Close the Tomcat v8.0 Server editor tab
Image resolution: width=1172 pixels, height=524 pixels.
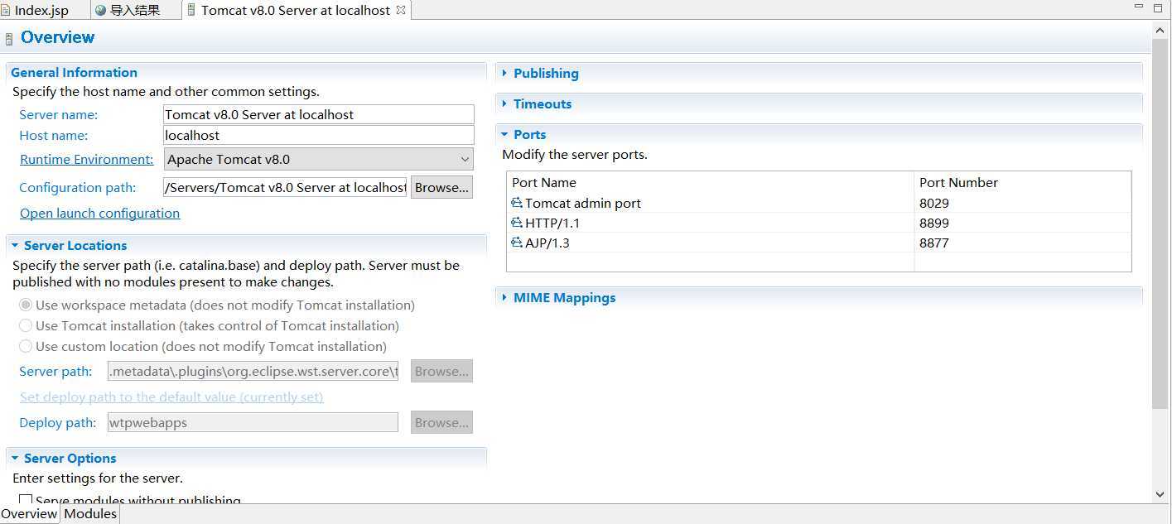(401, 10)
